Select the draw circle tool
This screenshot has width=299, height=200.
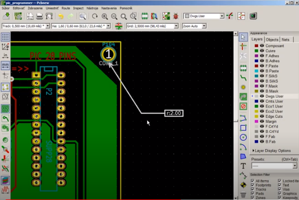[x=243, y=137]
